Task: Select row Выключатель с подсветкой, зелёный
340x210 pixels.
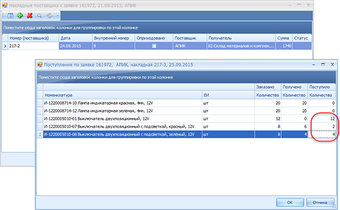Action: coord(186,135)
